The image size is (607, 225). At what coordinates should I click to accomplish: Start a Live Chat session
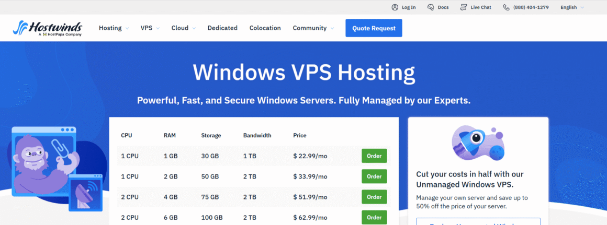(481, 7)
